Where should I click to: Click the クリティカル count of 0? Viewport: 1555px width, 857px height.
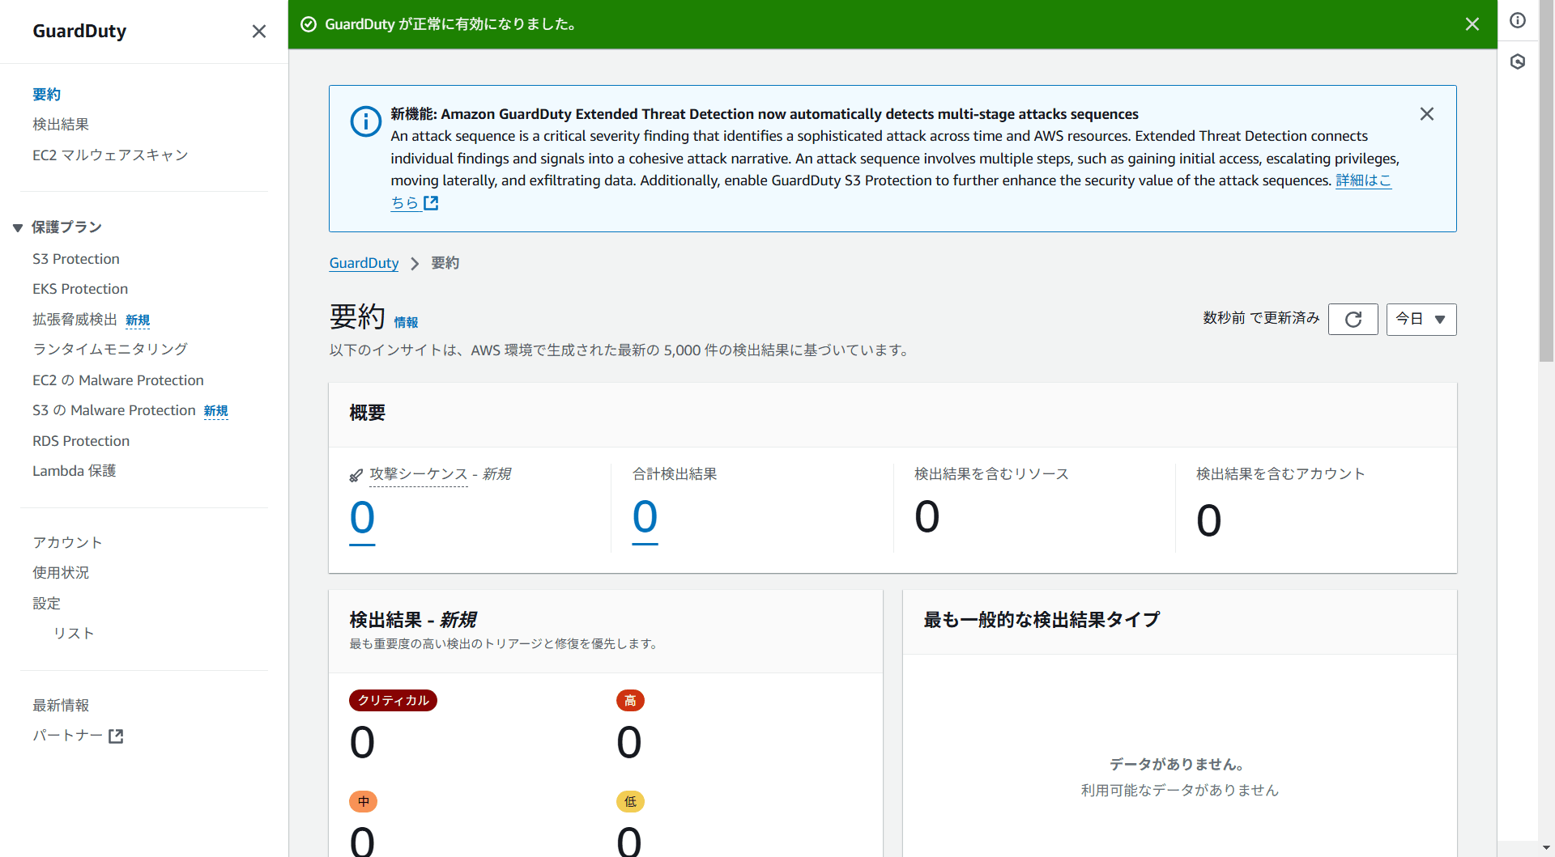click(x=362, y=743)
